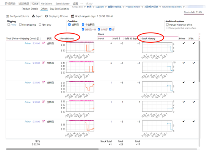Click the Price History column header

coord(67,39)
